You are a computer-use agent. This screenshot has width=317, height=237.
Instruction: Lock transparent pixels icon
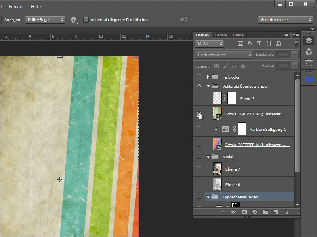click(216, 66)
